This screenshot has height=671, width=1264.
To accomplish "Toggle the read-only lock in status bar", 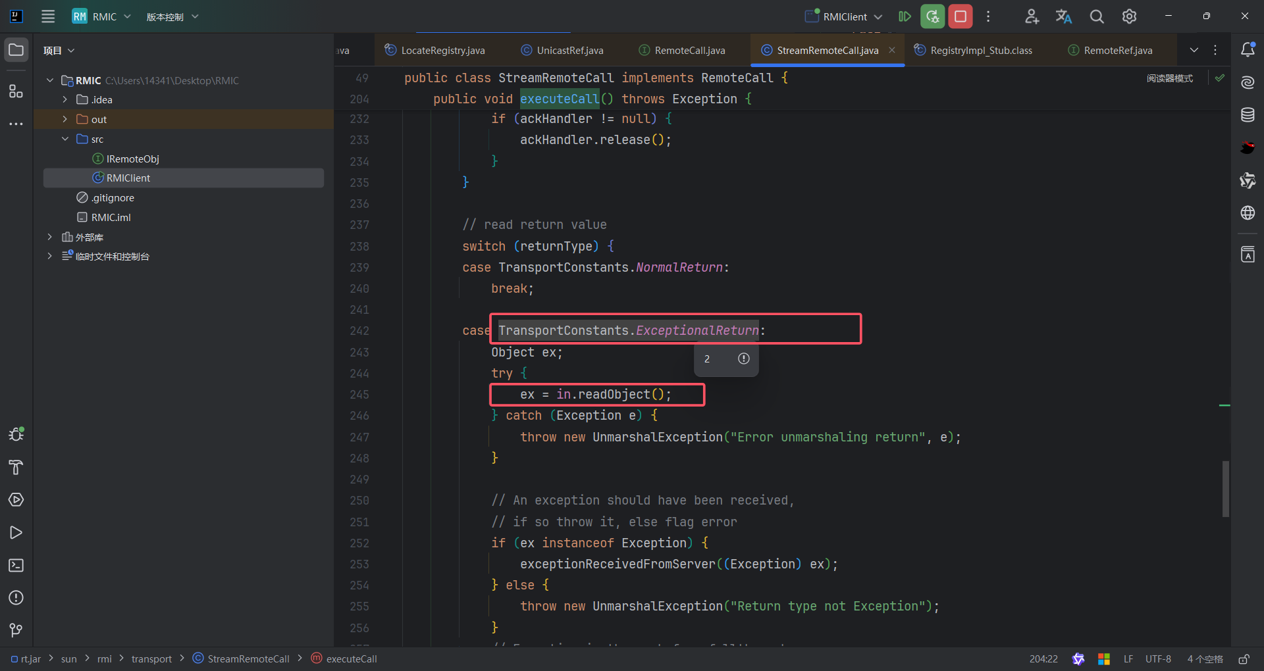I will pyautogui.click(x=1244, y=659).
